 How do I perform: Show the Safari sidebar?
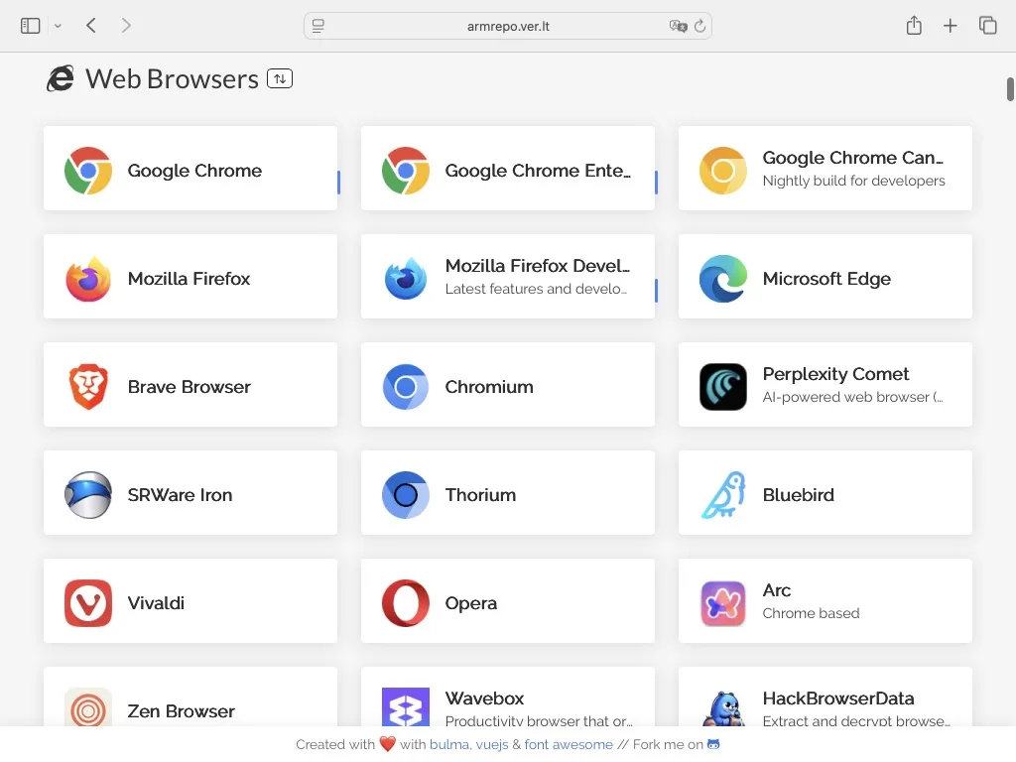click(x=31, y=26)
